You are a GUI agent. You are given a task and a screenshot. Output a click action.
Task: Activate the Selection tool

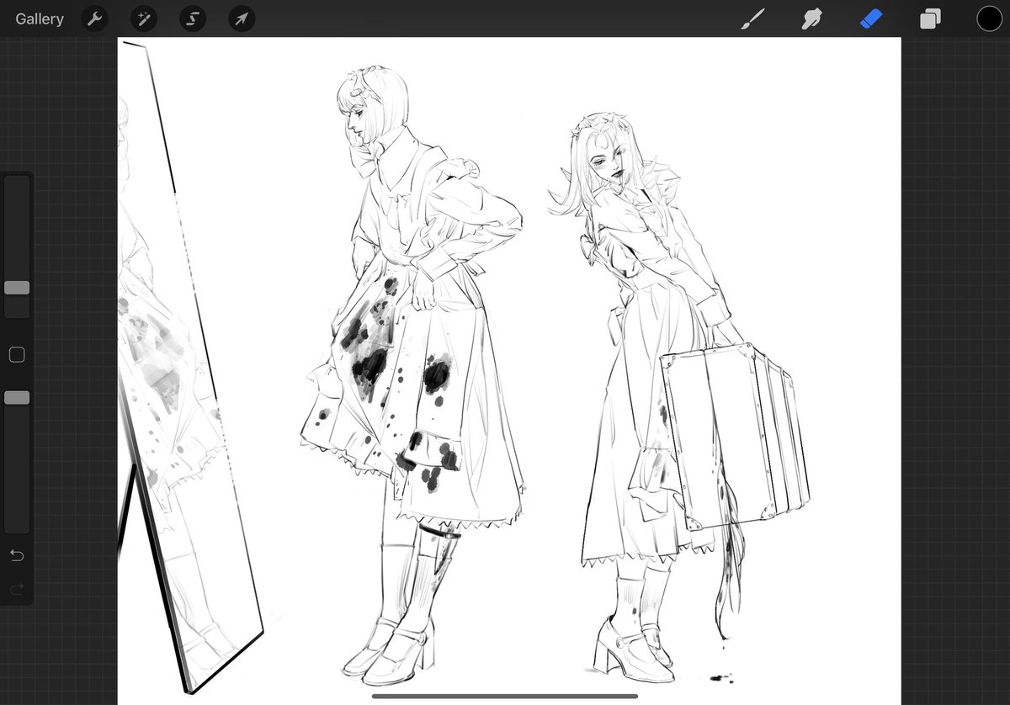[x=193, y=19]
